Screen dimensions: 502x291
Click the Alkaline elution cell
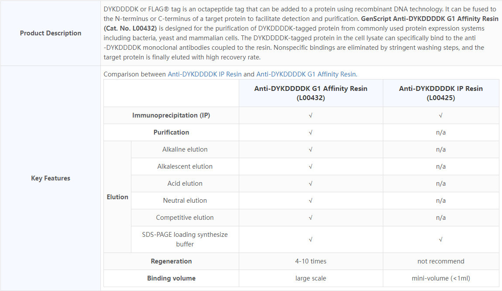pos(185,149)
